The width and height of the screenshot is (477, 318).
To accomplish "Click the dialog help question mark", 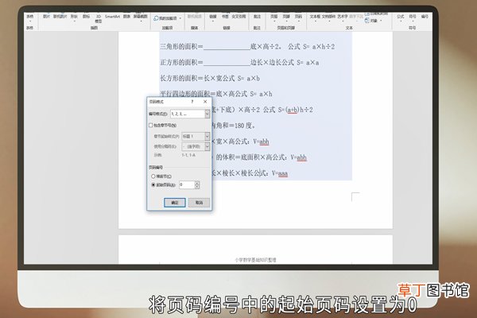I will (192, 102).
